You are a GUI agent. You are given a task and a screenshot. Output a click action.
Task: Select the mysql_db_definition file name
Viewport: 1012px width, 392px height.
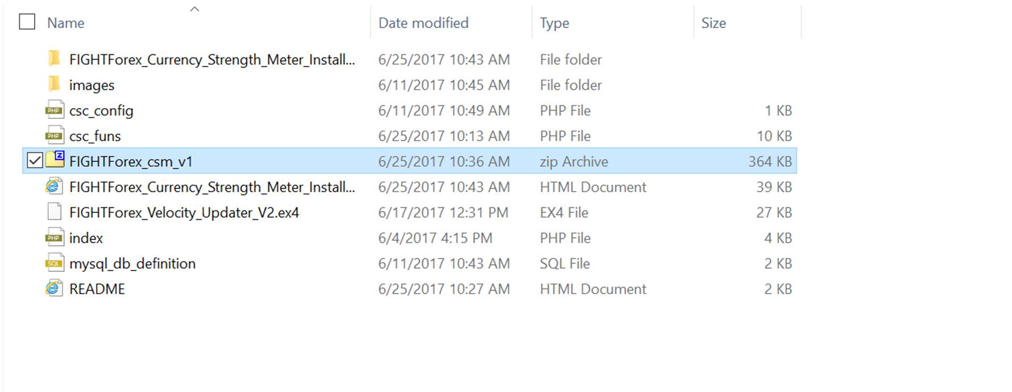(x=132, y=263)
